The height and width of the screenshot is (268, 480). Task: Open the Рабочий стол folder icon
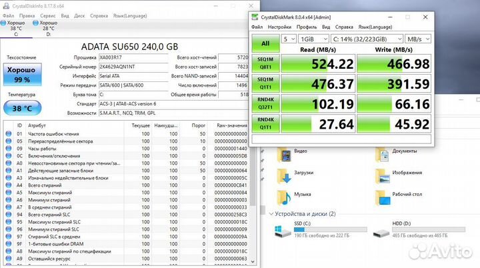[x=383, y=197]
